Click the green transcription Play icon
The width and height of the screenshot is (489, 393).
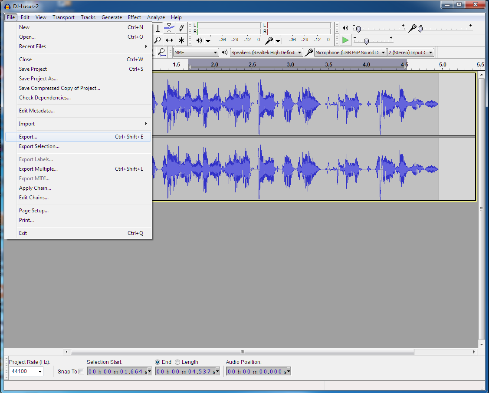point(345,40)
